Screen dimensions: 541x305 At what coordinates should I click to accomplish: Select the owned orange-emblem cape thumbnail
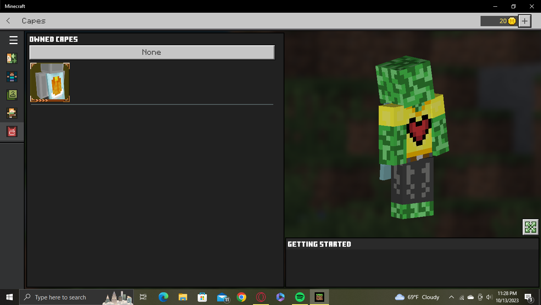tap(50, 82)
